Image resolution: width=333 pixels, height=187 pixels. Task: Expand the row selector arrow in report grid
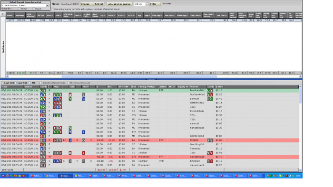[x=3, y=14]
